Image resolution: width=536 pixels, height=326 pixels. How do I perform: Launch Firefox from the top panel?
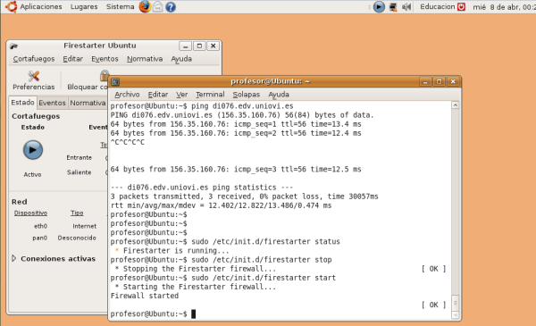point(145,6)
